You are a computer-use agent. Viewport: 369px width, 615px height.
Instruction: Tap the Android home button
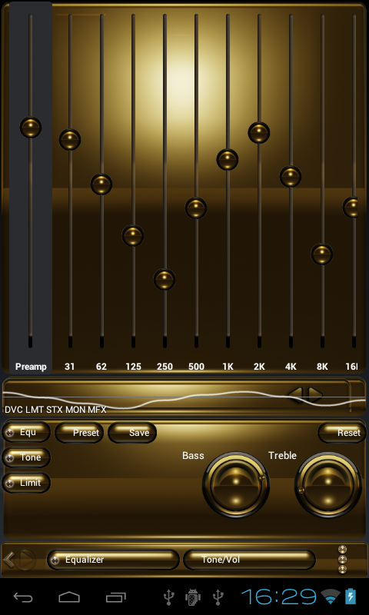[x=69, y=597]
